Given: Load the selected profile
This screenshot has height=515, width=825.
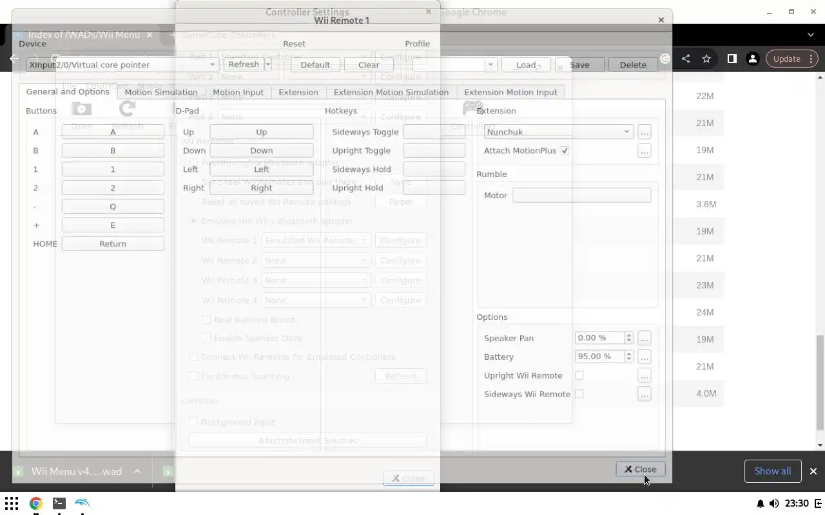Looking at the screenshot, I should click(x=526, y=65).
